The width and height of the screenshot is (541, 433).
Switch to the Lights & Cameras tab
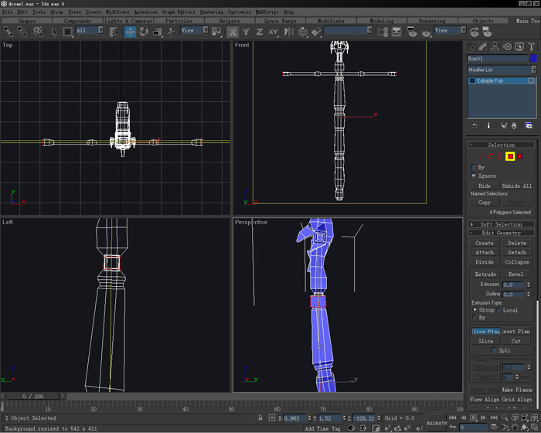coord(128,21)
